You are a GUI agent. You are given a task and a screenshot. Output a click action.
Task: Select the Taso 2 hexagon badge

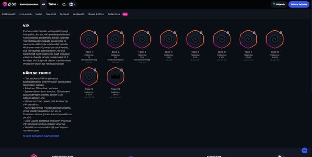(x=115, y=39)
